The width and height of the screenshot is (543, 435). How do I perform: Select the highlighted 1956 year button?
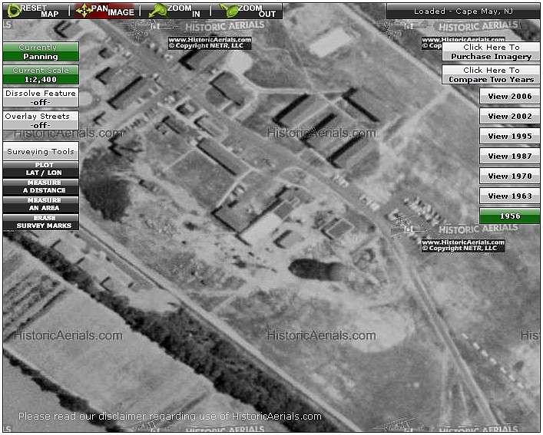pos(509,216)
